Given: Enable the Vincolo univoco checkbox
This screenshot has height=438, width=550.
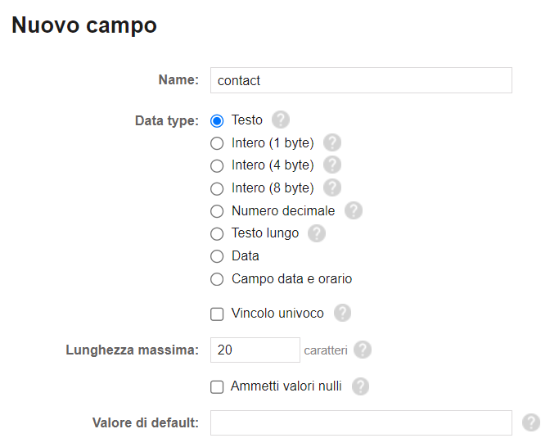Looking at the screenshot, I should (217, 314).
